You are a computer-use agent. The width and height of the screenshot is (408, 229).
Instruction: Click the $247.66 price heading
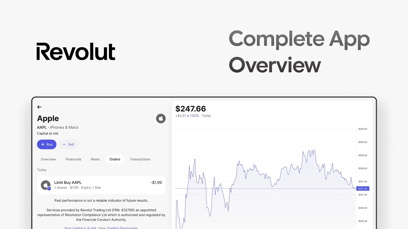point(191,109)
